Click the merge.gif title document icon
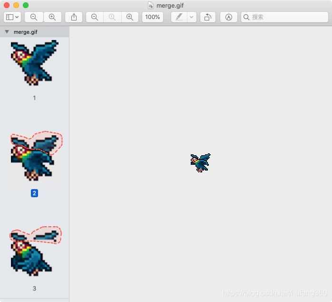332x302 pixels. pyautogui.click(x=151, y=5)
